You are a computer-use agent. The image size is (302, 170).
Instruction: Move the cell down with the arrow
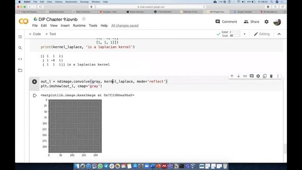(x=238, y=76)
